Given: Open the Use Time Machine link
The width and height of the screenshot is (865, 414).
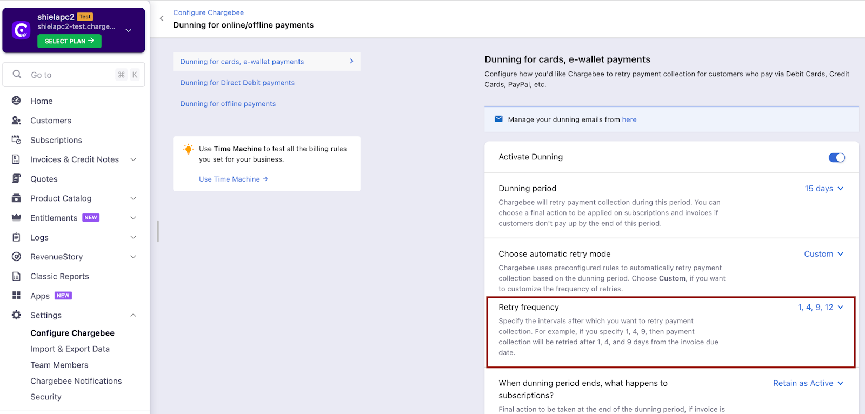Looking at the screenshot, I should click(233, 179).
